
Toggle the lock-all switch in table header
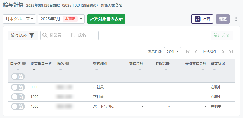18,76
